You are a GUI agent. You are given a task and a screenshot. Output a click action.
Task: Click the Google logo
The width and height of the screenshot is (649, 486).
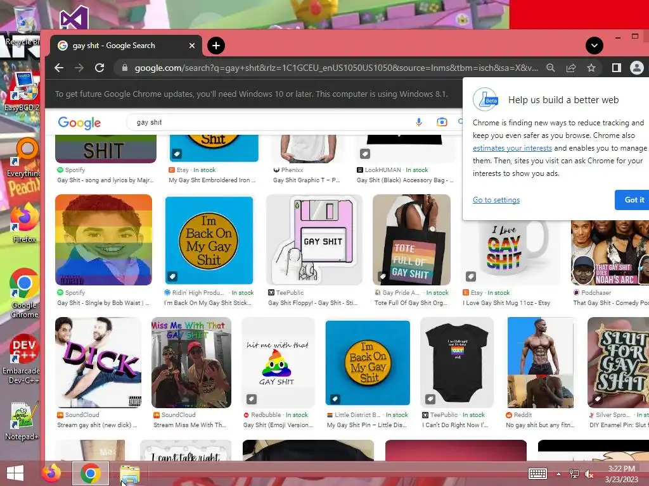(79, 123)
